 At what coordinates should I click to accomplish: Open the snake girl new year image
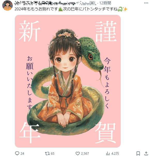[x=68, y=81]
